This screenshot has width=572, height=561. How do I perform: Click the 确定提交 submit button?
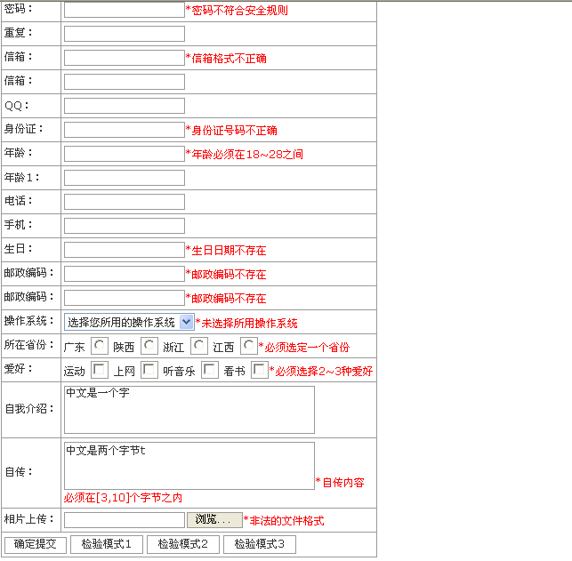pos(36,545)
